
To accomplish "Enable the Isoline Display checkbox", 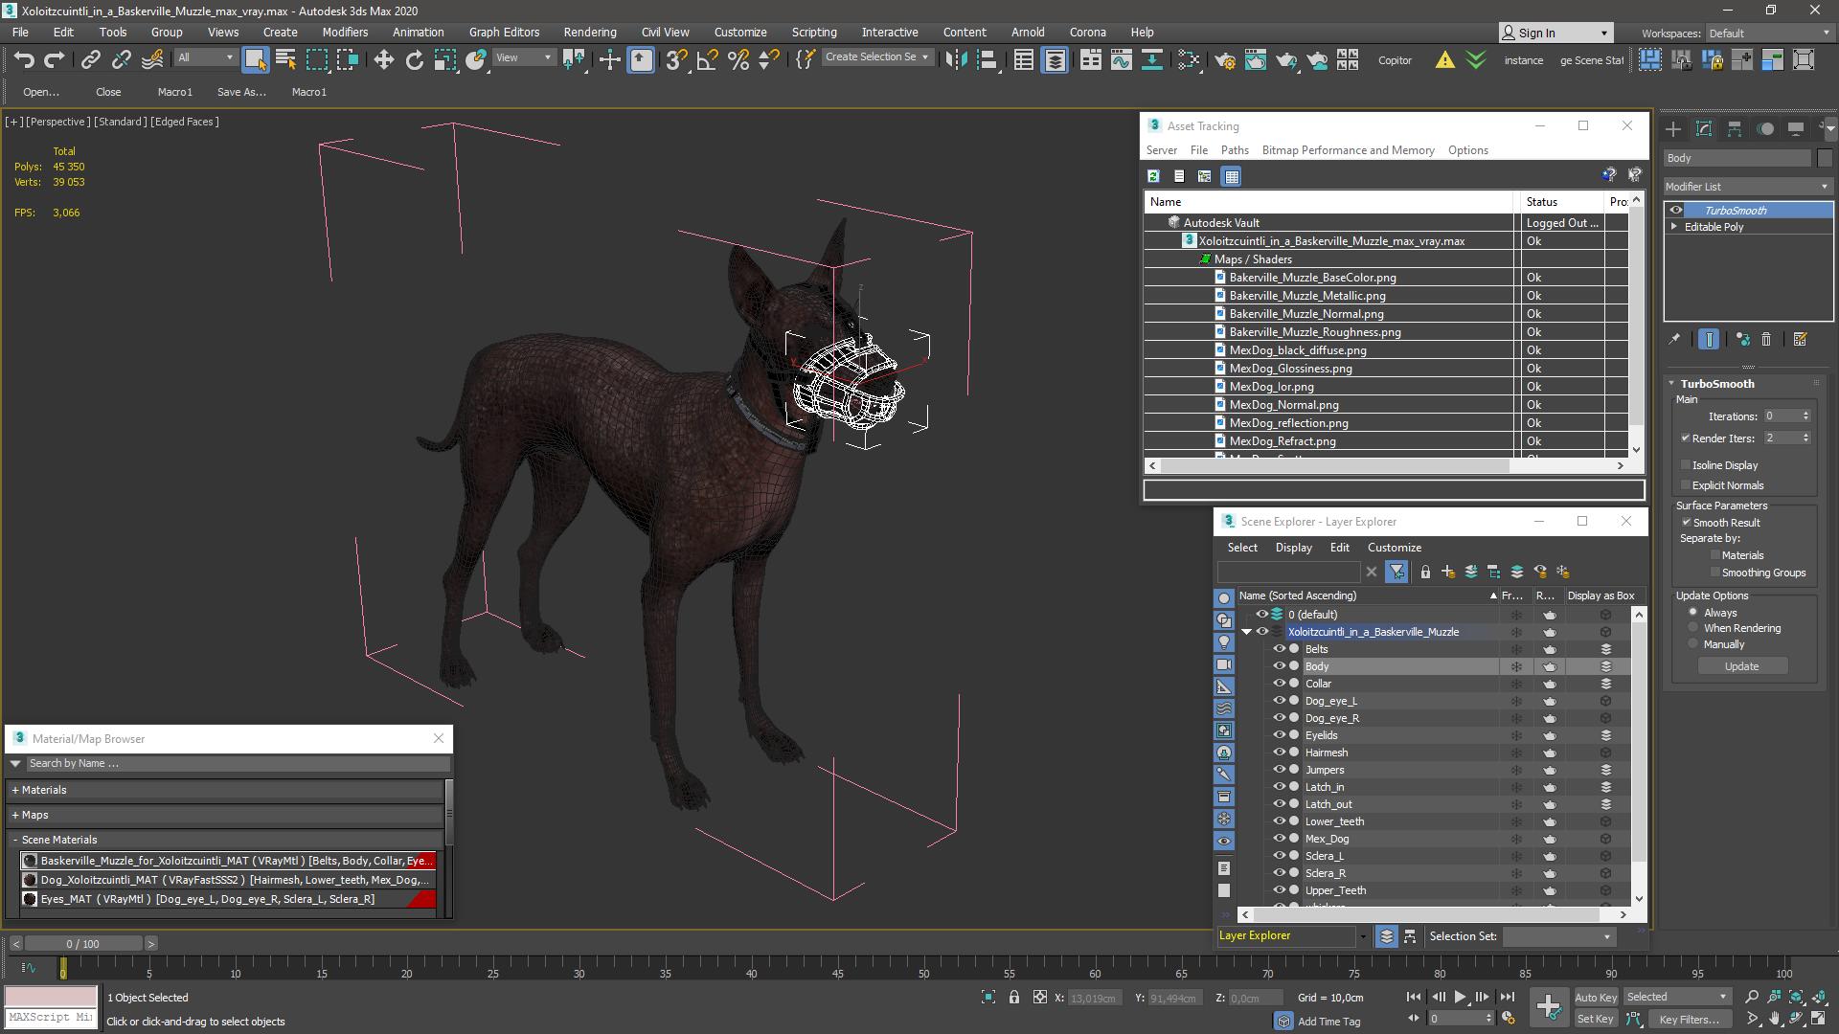I will tap(1686, 465).
